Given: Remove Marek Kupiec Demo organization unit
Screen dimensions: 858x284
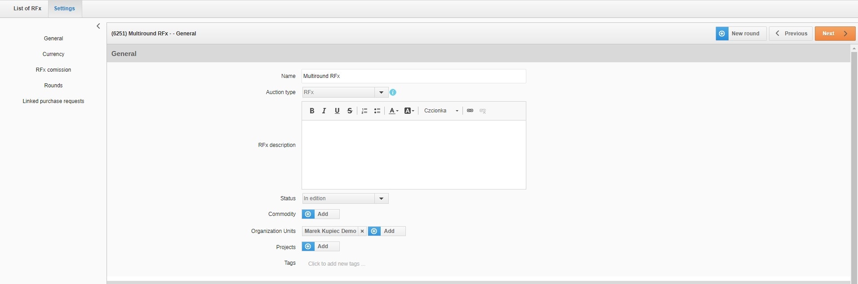Looking at the screenshot, I should point(362,231).
